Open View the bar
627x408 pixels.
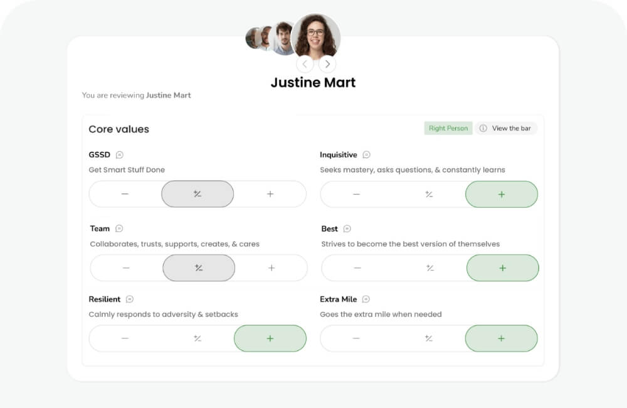[x=511, y=128]
